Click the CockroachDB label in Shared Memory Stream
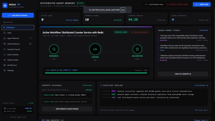 (204, 30)
